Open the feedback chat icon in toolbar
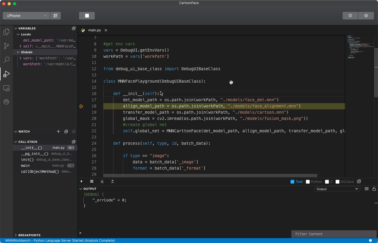The height and width of the screenshot is (243, 378). (350, 16)
